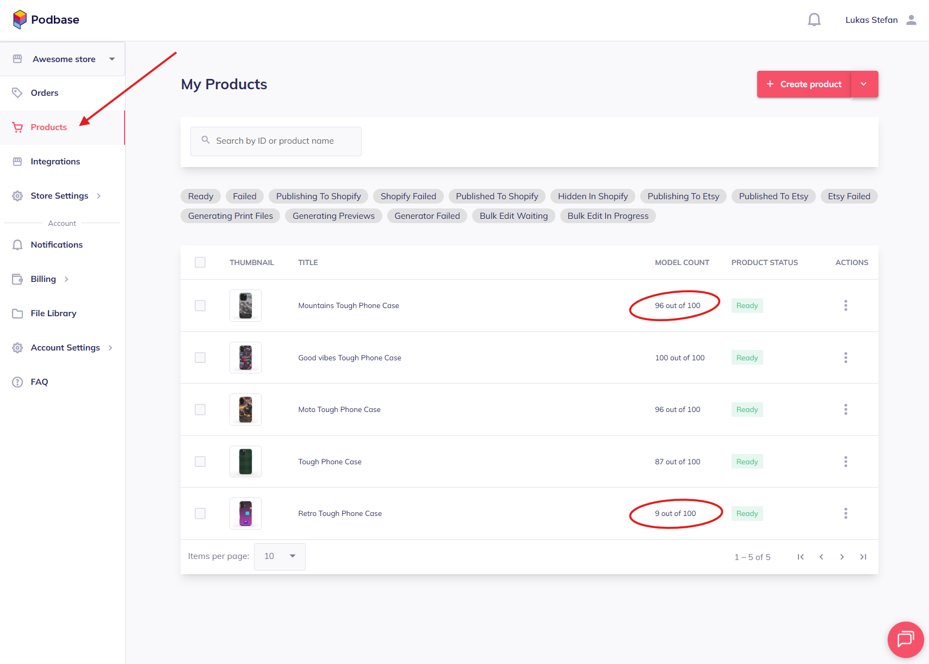Jump to last page in pagination

[x=863, y=557]
